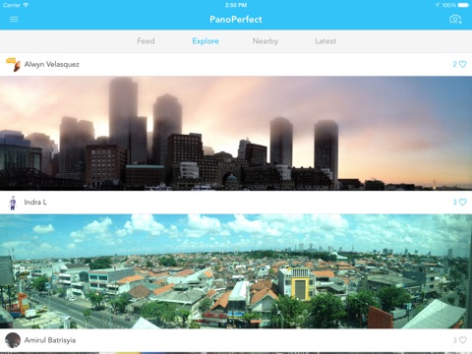Open the Latest tab

(325, 41)
